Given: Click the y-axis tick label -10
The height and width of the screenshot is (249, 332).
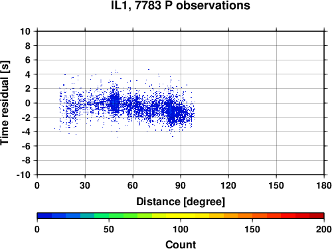Looking at the screenshot, I should click(x=23, y=175).
